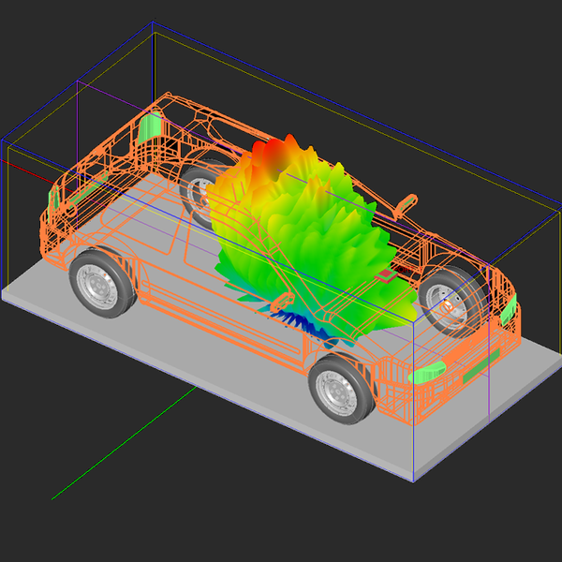Select the green tail light at the lower rear
This screenshot has width=562, height=562.
(56, 197)
